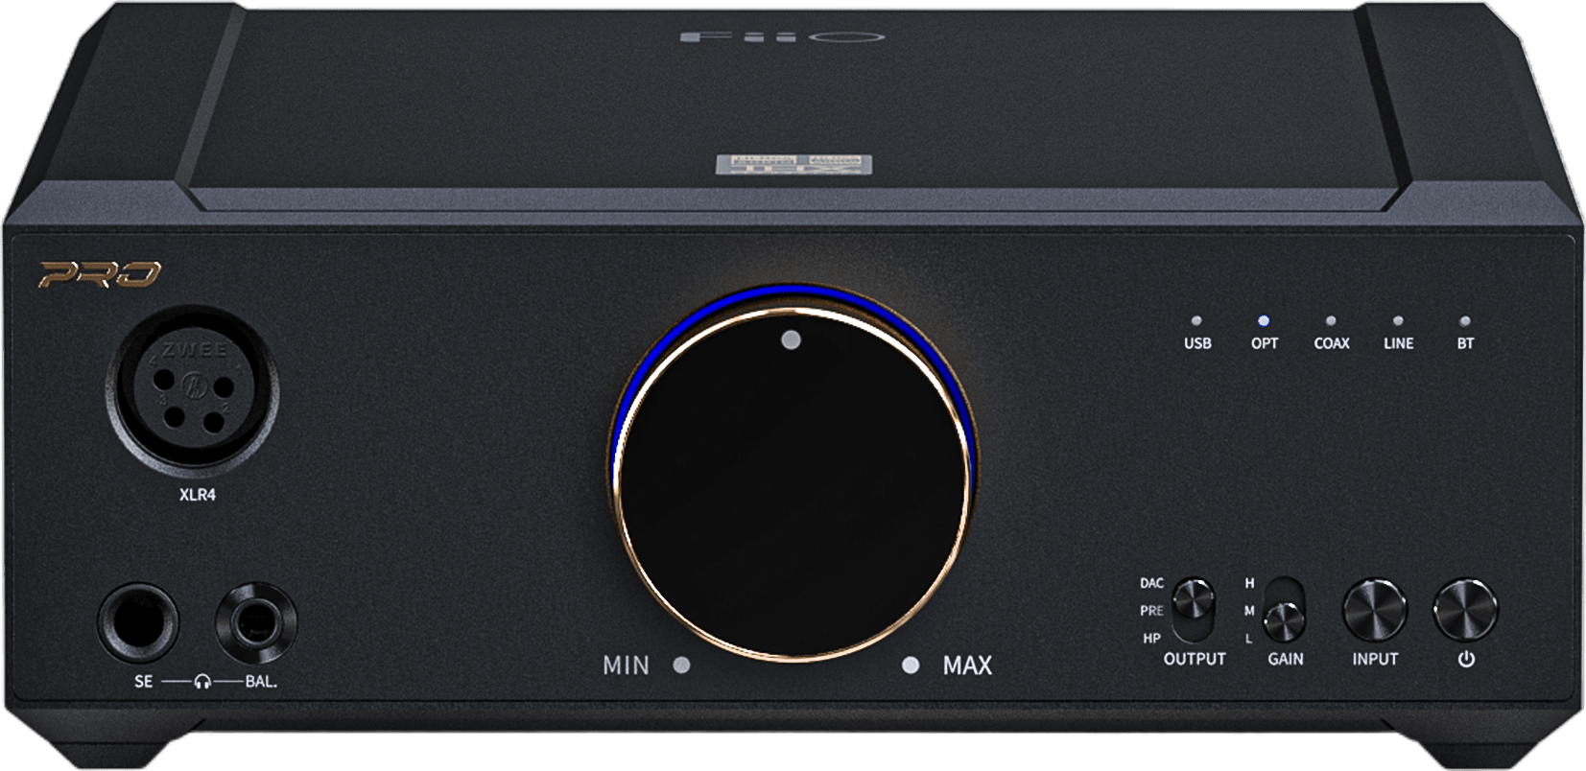Click the 'H' gain position label

pos(1249,583)
